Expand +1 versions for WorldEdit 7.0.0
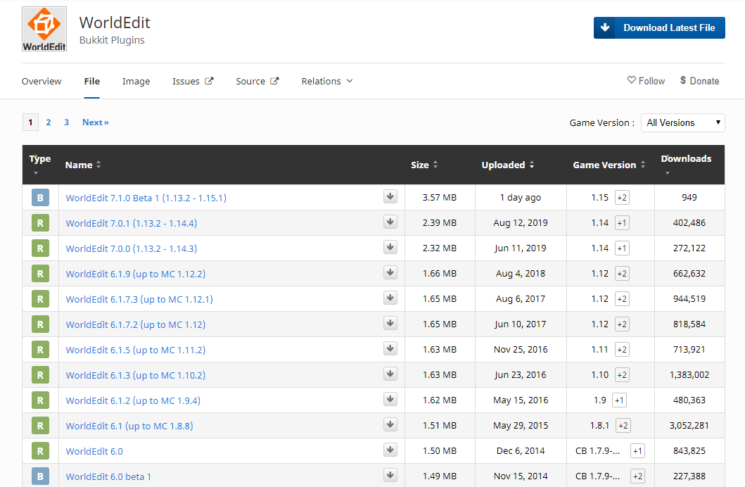This screenshot has height=487, width=745. (622, 248)
